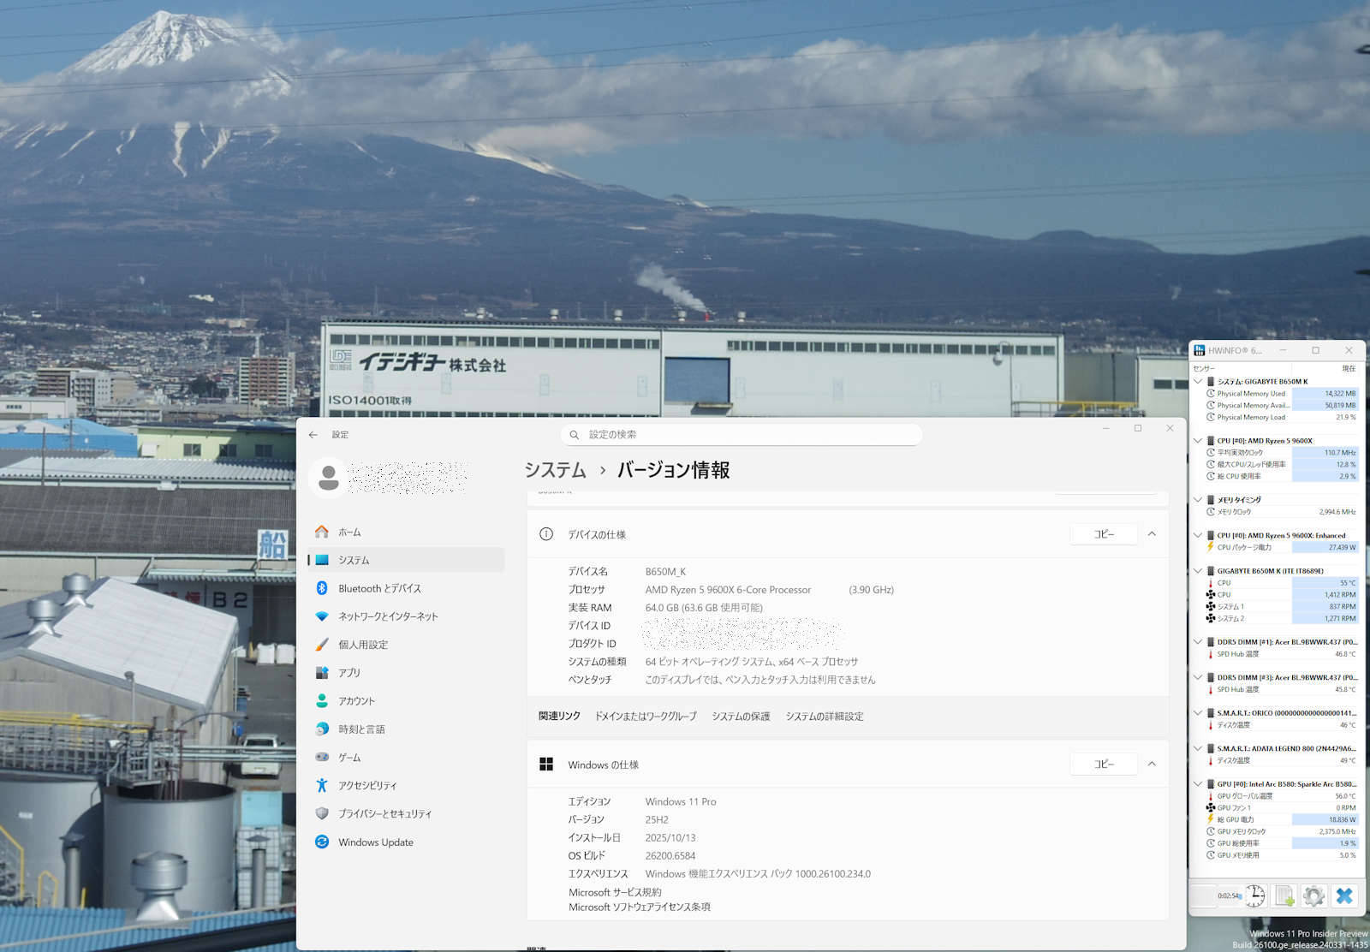Collapse the Windows の仕様 section chevron

(1152, 764)
